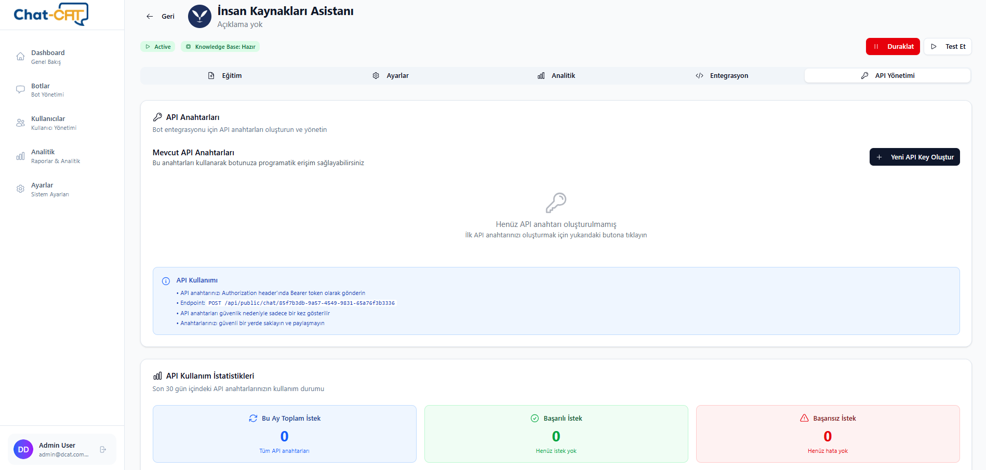Click the logout icon beside Admin User
This screenshot has width=986, height=470.
[x=103, y=450]
